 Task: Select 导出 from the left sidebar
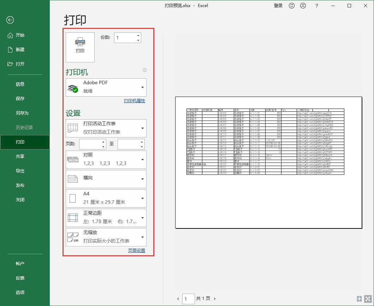click(x=20, y=171)
